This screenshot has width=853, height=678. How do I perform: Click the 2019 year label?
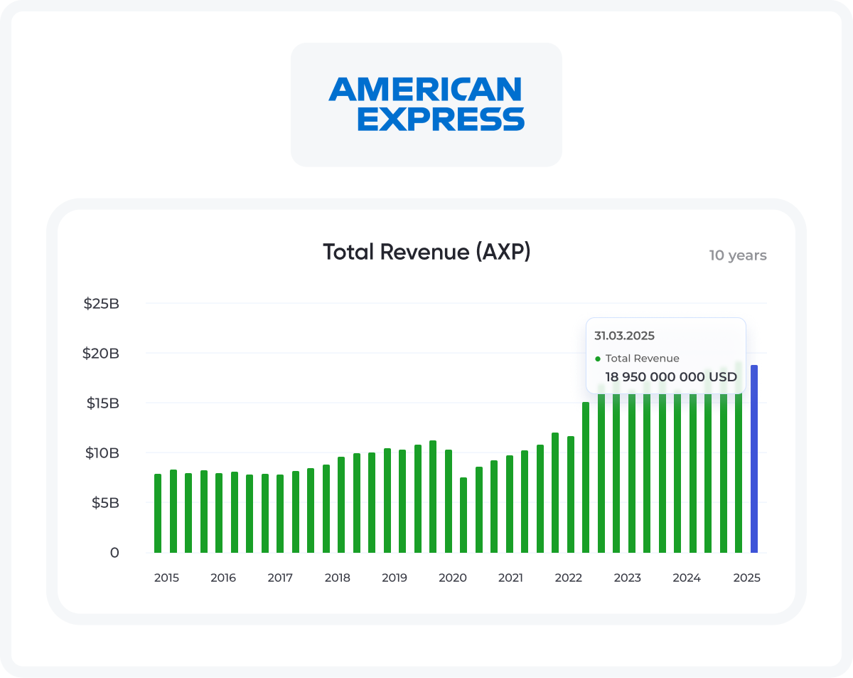pos(395,578)
